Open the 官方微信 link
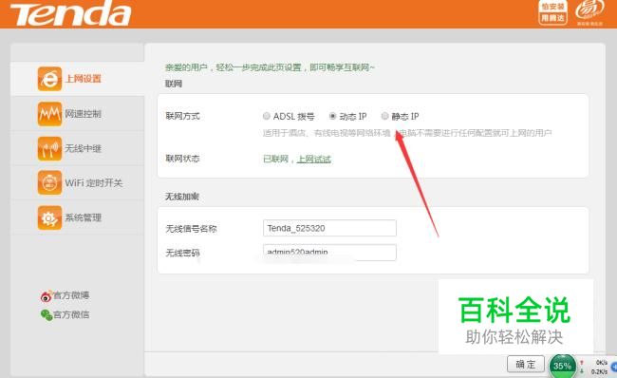Screen dimensions: 617x378 point(71,314)
